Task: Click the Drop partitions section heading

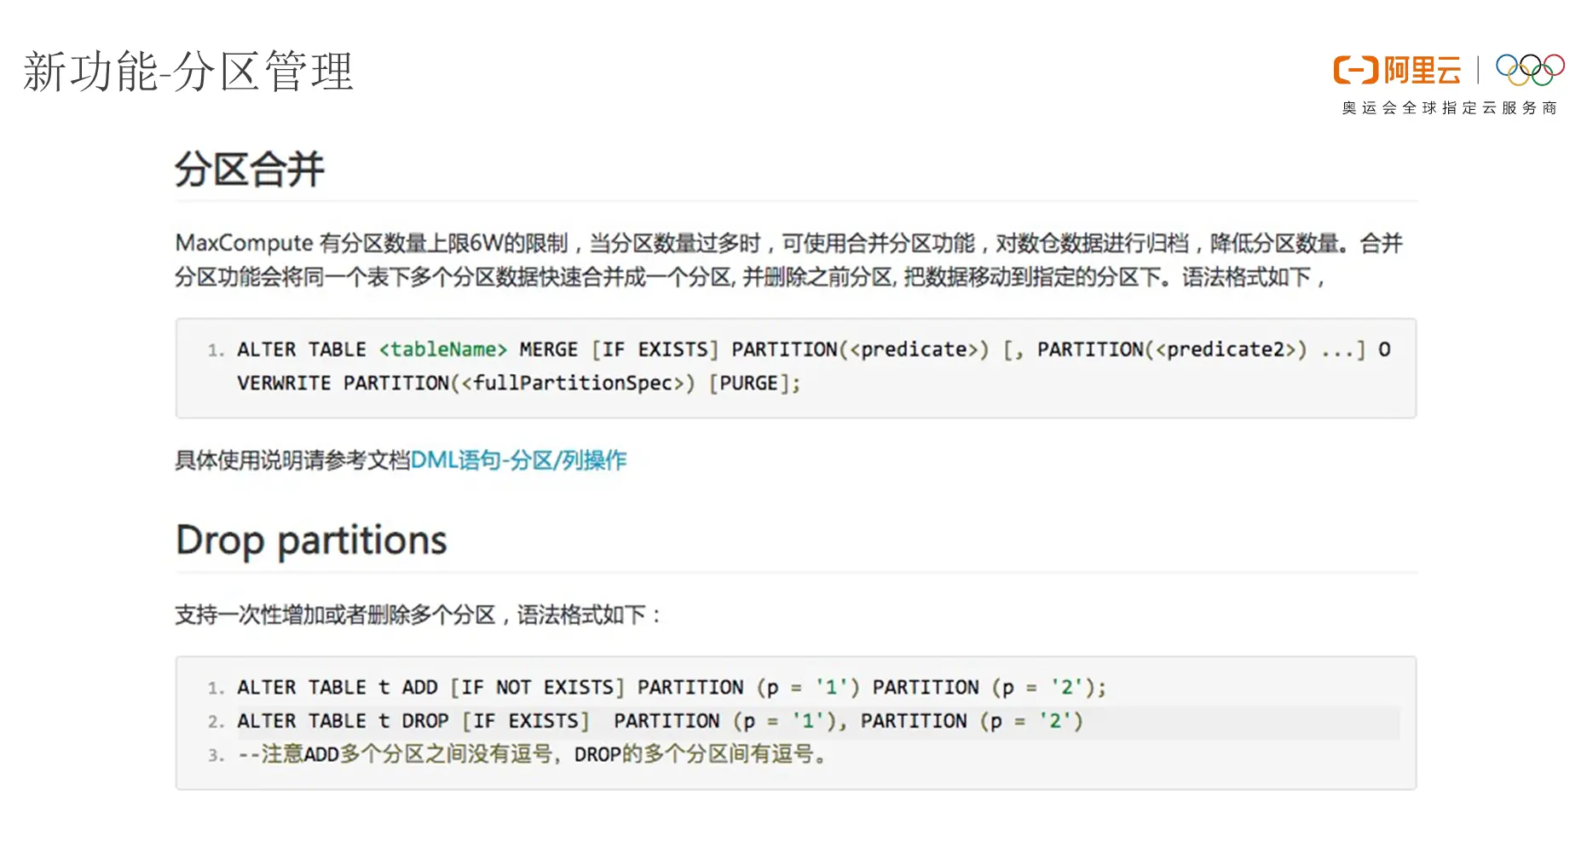Action: (x=311, y=540)
